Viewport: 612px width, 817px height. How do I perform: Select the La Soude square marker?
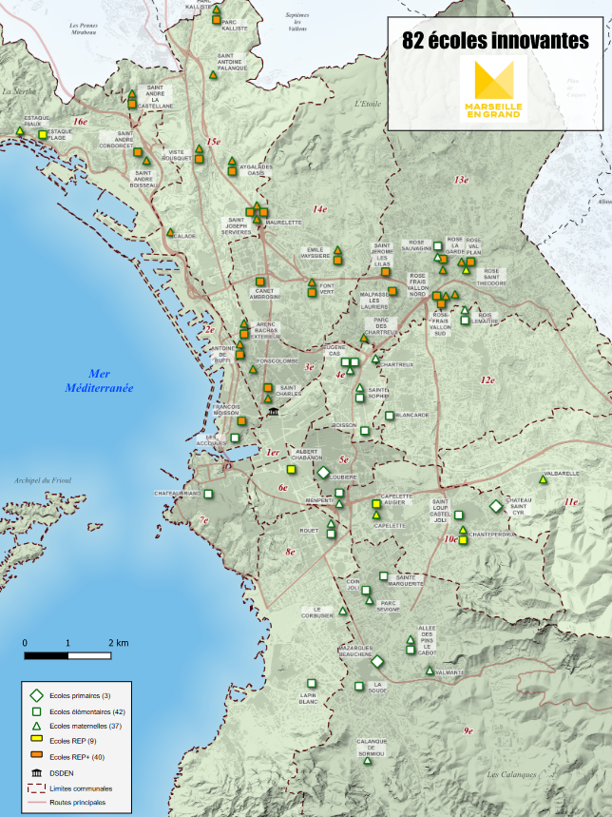360,685
